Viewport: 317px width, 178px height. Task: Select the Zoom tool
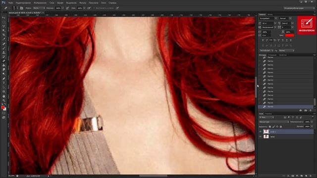3,100
